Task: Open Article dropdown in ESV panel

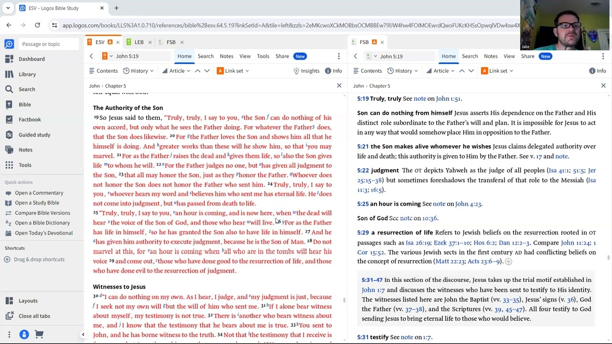Action: [x=176, y=71]
